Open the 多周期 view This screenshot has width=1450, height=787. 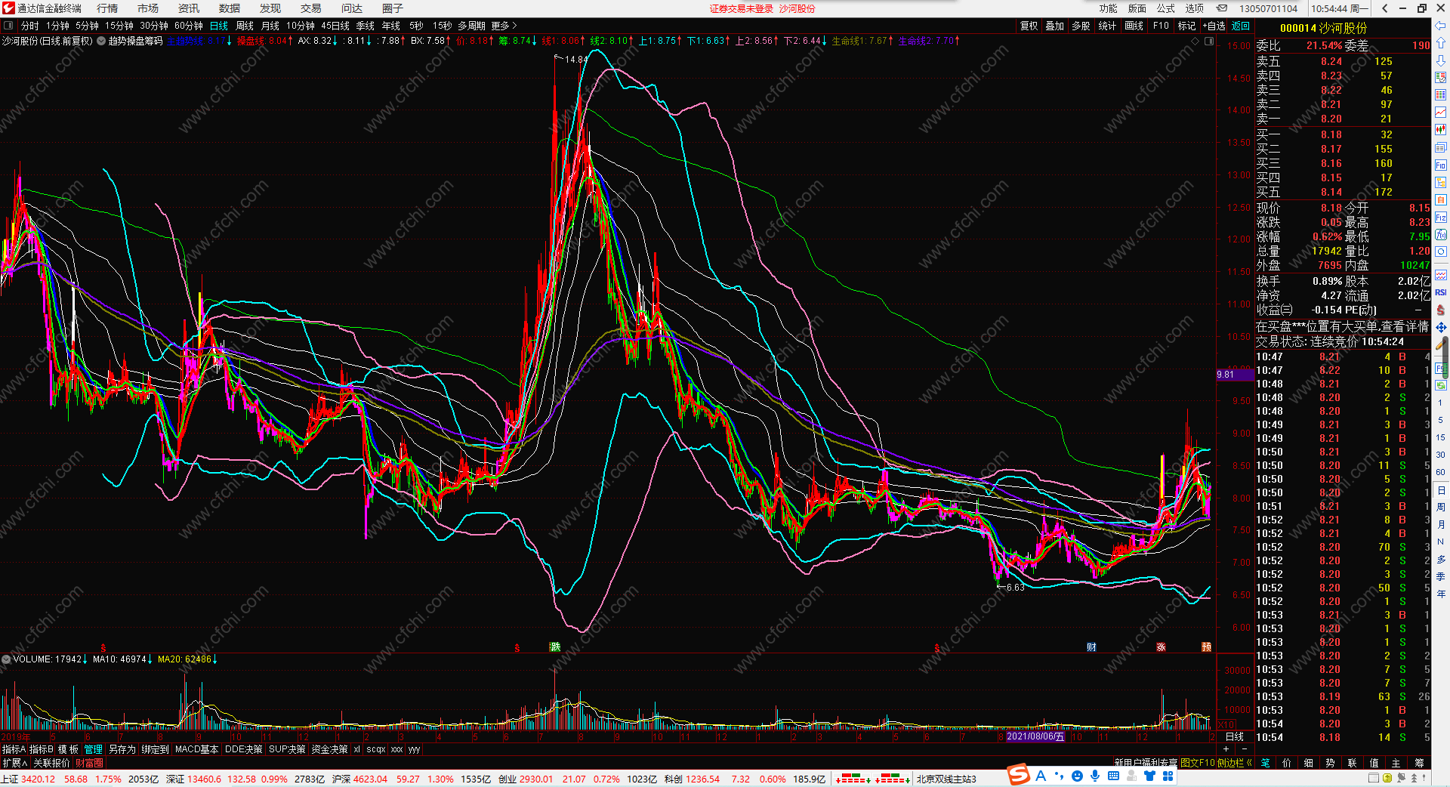(471, 26)
